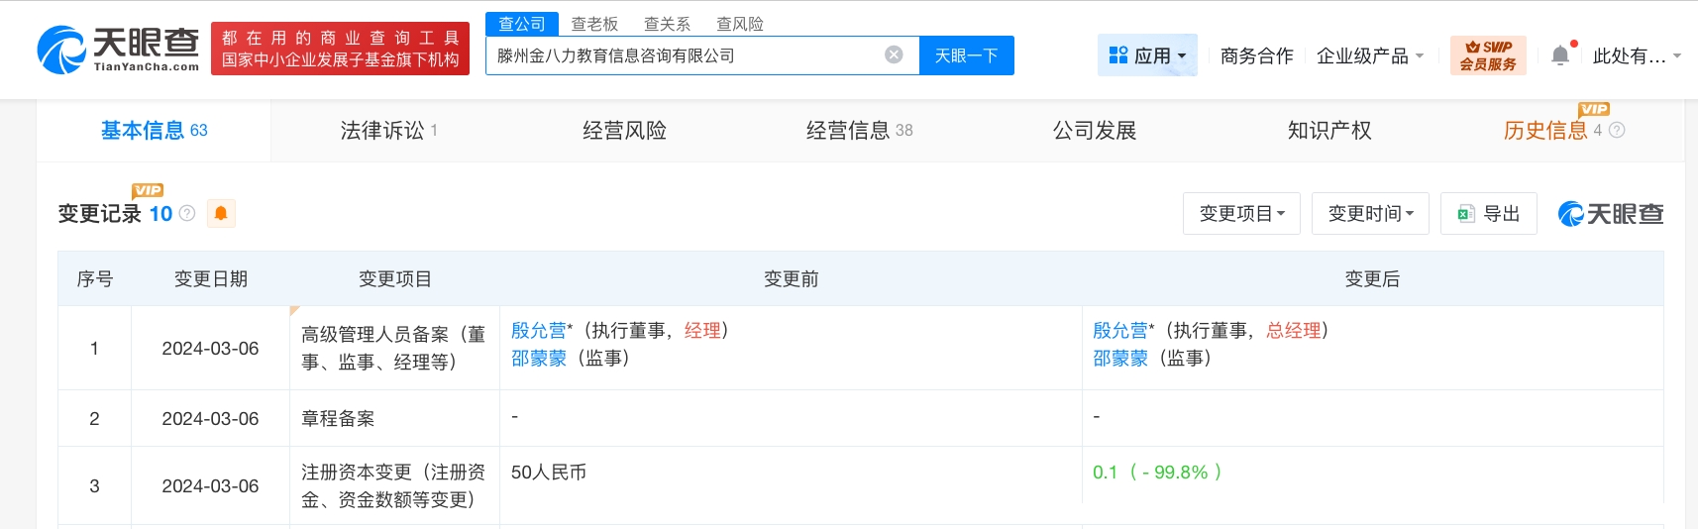Expand the 企业级产品 dropdown

(x=1370, y=55)
